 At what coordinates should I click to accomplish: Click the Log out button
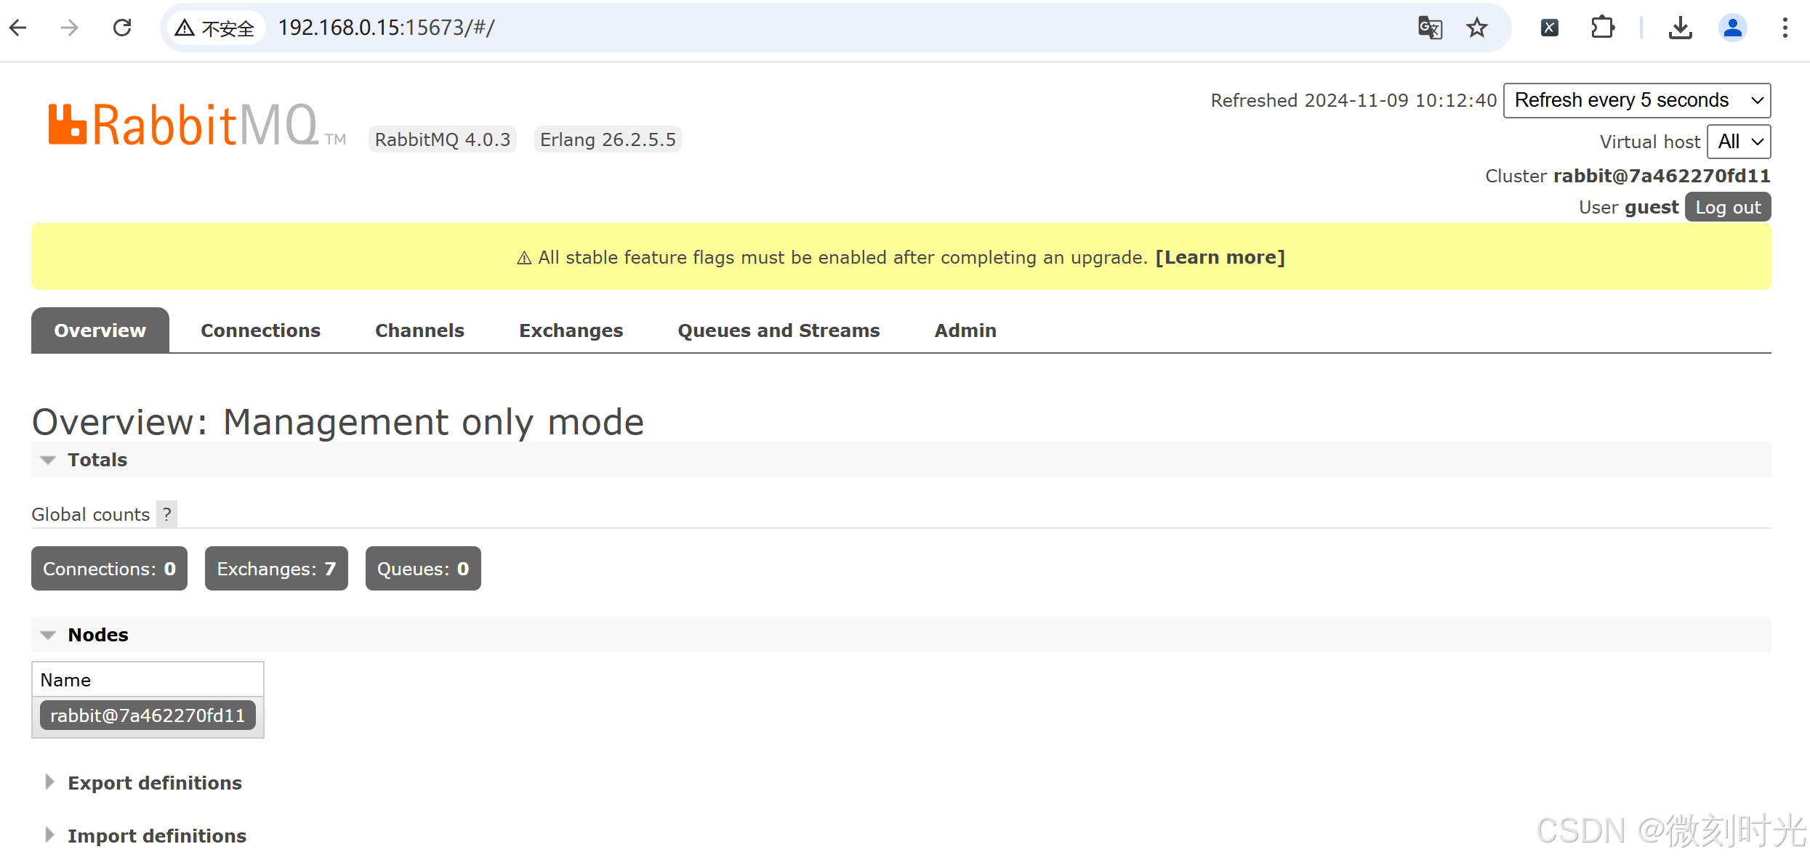[x=1728, y=207]
